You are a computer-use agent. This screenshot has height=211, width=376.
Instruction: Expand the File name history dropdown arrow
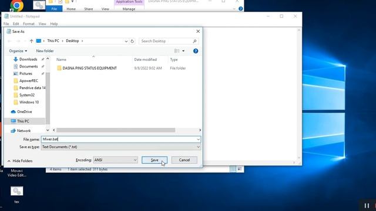[x=199, y=139]
